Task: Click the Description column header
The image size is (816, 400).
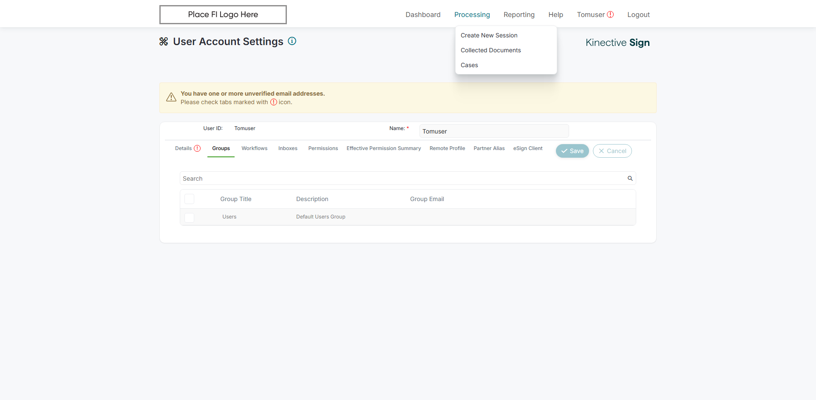Action: coord(312,199)
